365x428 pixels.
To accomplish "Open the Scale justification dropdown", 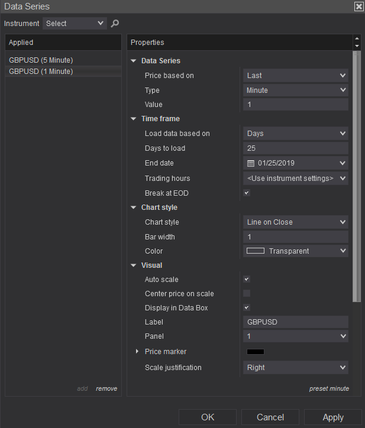I will point(296,368).
